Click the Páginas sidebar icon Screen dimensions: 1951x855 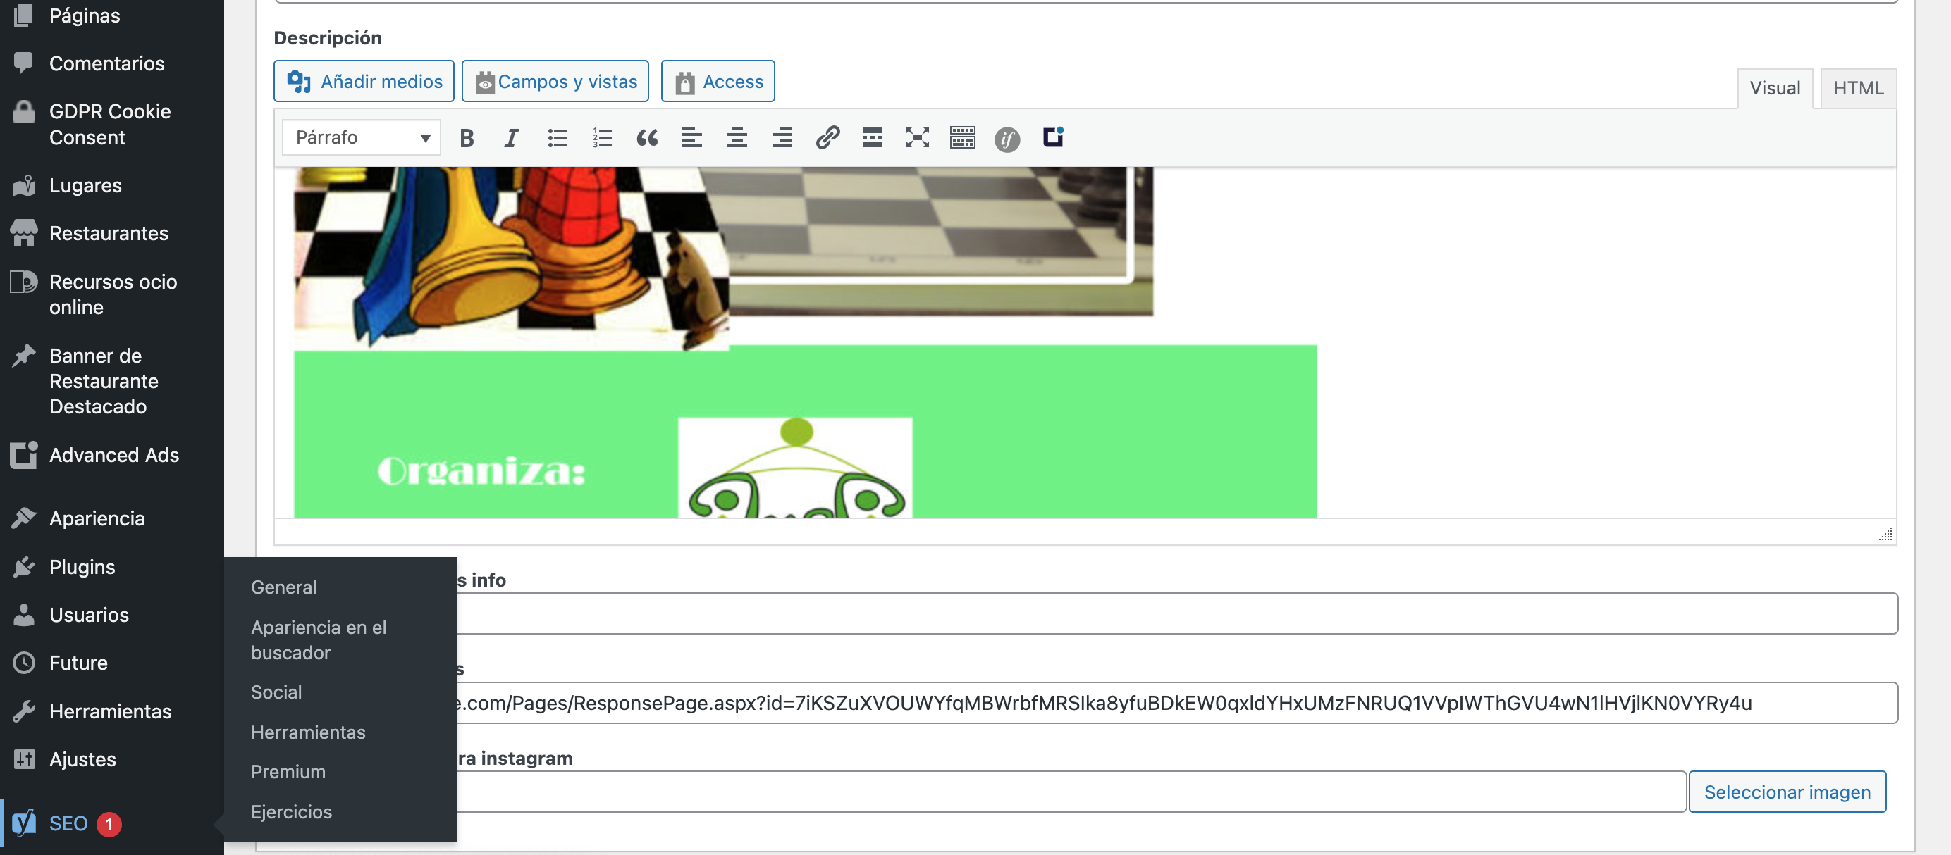(23, 15)
